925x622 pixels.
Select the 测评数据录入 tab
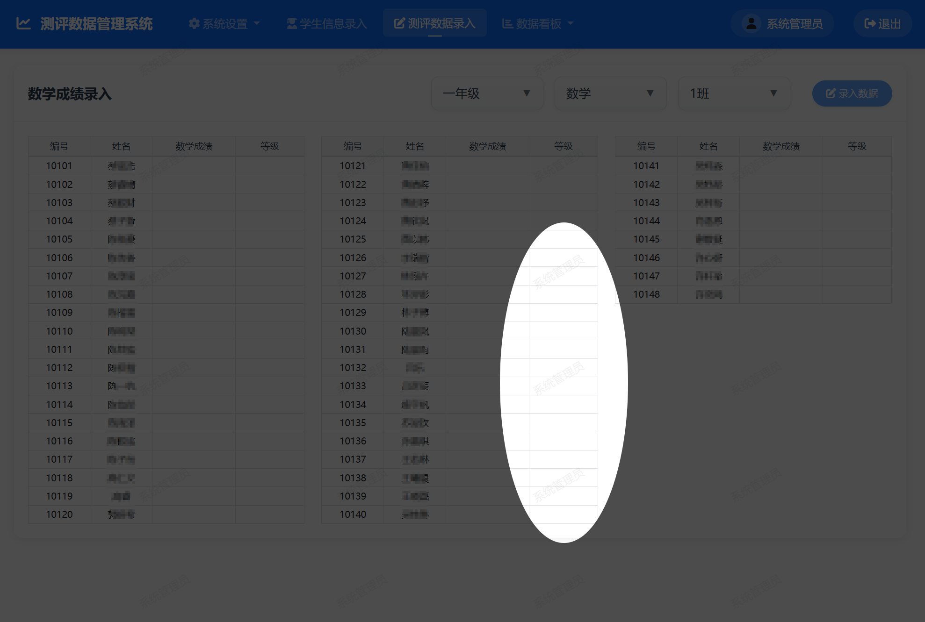[x=434, y=22]
